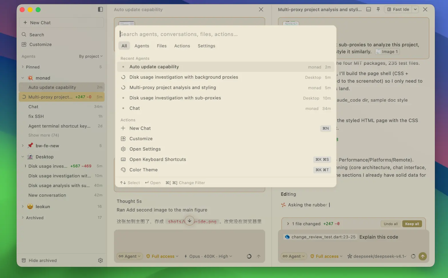Click send arrow in right chat input

tap(423, 256)
